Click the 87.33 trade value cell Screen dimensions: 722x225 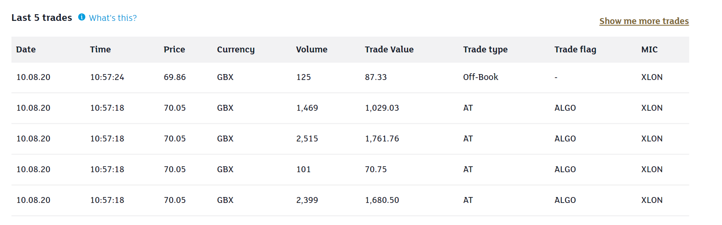coord(376,77)
